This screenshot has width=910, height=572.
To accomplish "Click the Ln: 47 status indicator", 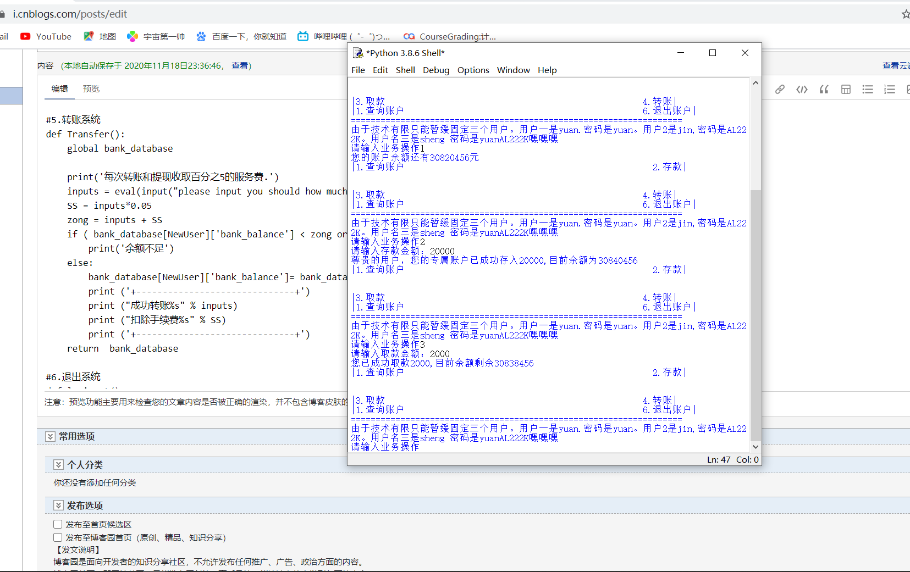I will click(x=719, y=459).
